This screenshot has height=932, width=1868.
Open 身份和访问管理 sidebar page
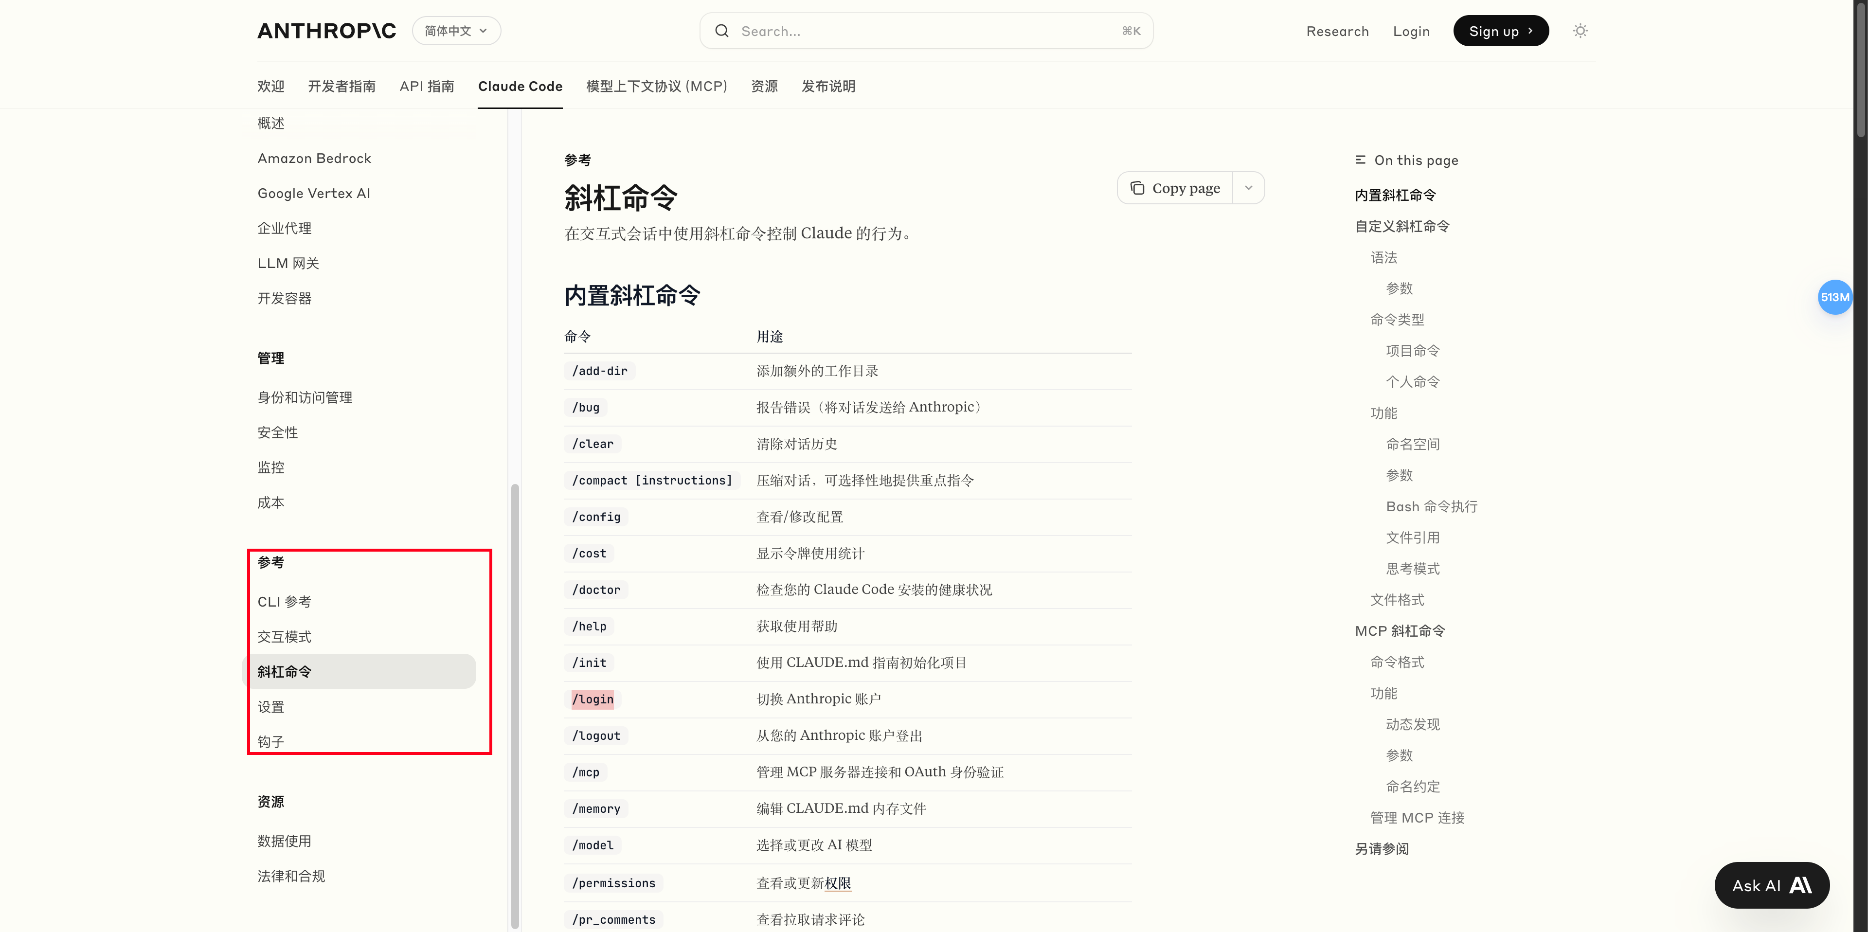click(305, 397)
